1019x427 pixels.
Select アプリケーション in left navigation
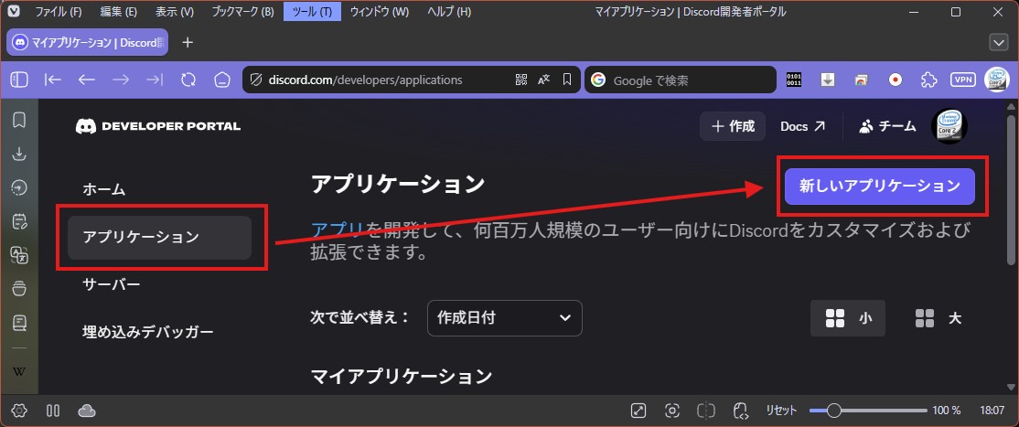coord(159,237)
